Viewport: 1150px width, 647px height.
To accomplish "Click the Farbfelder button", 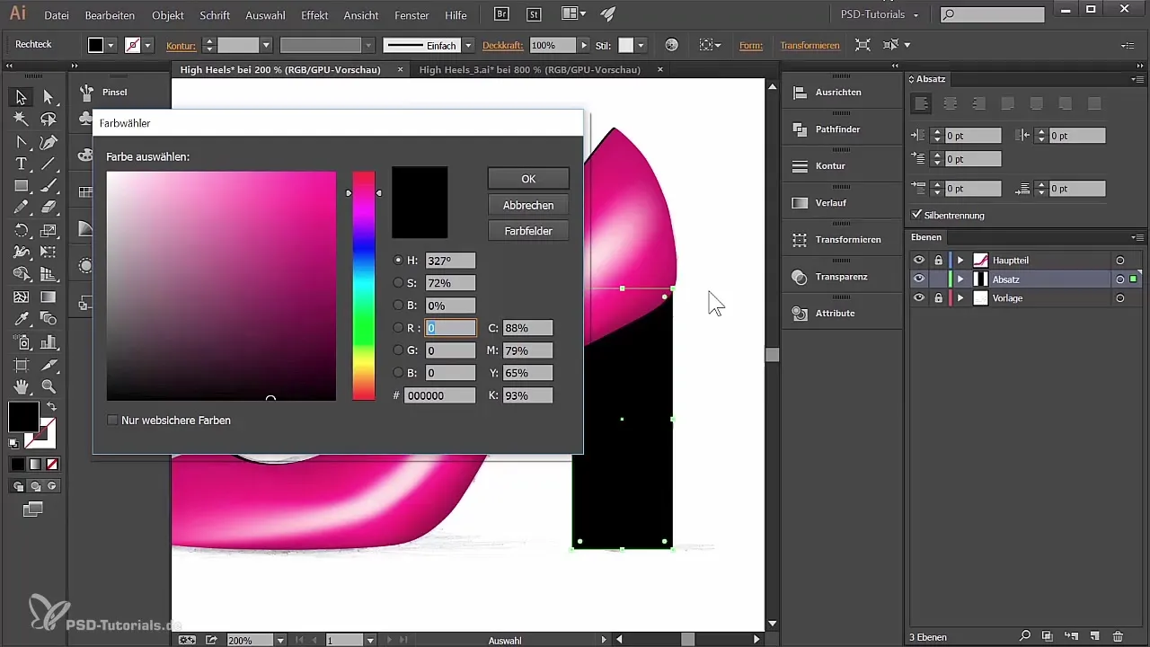I will coord(528,231).
